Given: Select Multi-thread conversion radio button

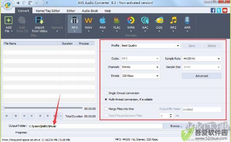Looking at the screenshot, I should [106, 99].
